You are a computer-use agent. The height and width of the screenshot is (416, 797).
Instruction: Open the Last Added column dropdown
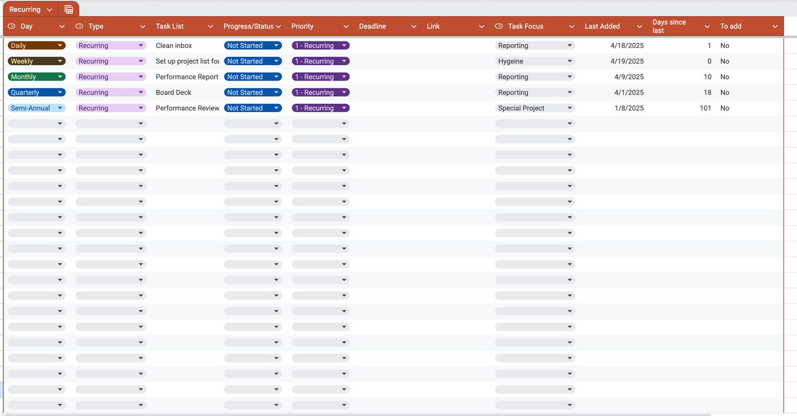pos(639,26)
